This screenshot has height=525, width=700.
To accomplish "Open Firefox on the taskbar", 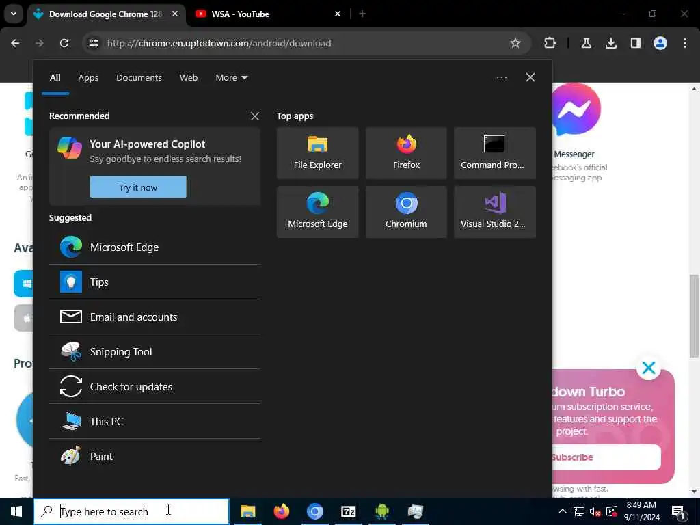I will pos(281,511).
